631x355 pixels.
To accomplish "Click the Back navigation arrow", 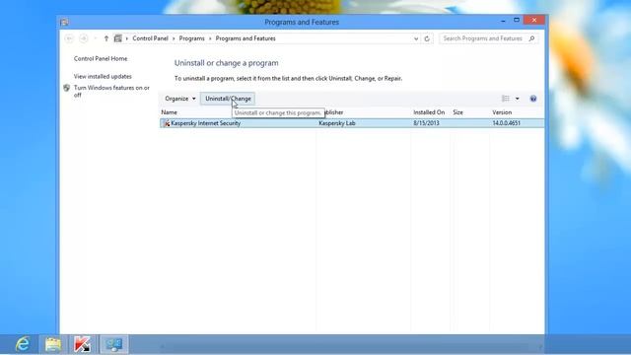I will click(69, 38).
